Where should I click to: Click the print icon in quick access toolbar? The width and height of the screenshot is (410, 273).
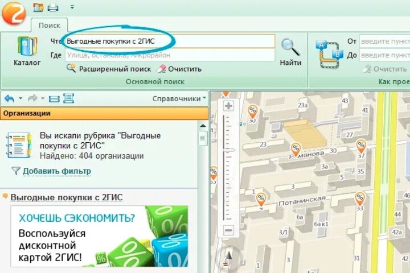53,7
